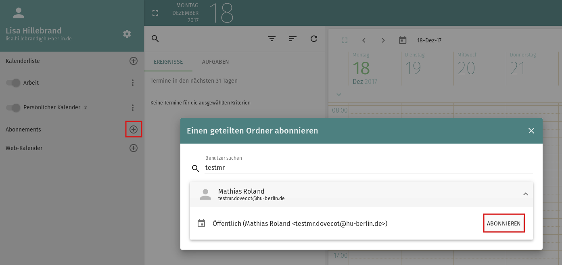562x265 pixels.
Task: Open the filter options icon
Action: point(272,39)
